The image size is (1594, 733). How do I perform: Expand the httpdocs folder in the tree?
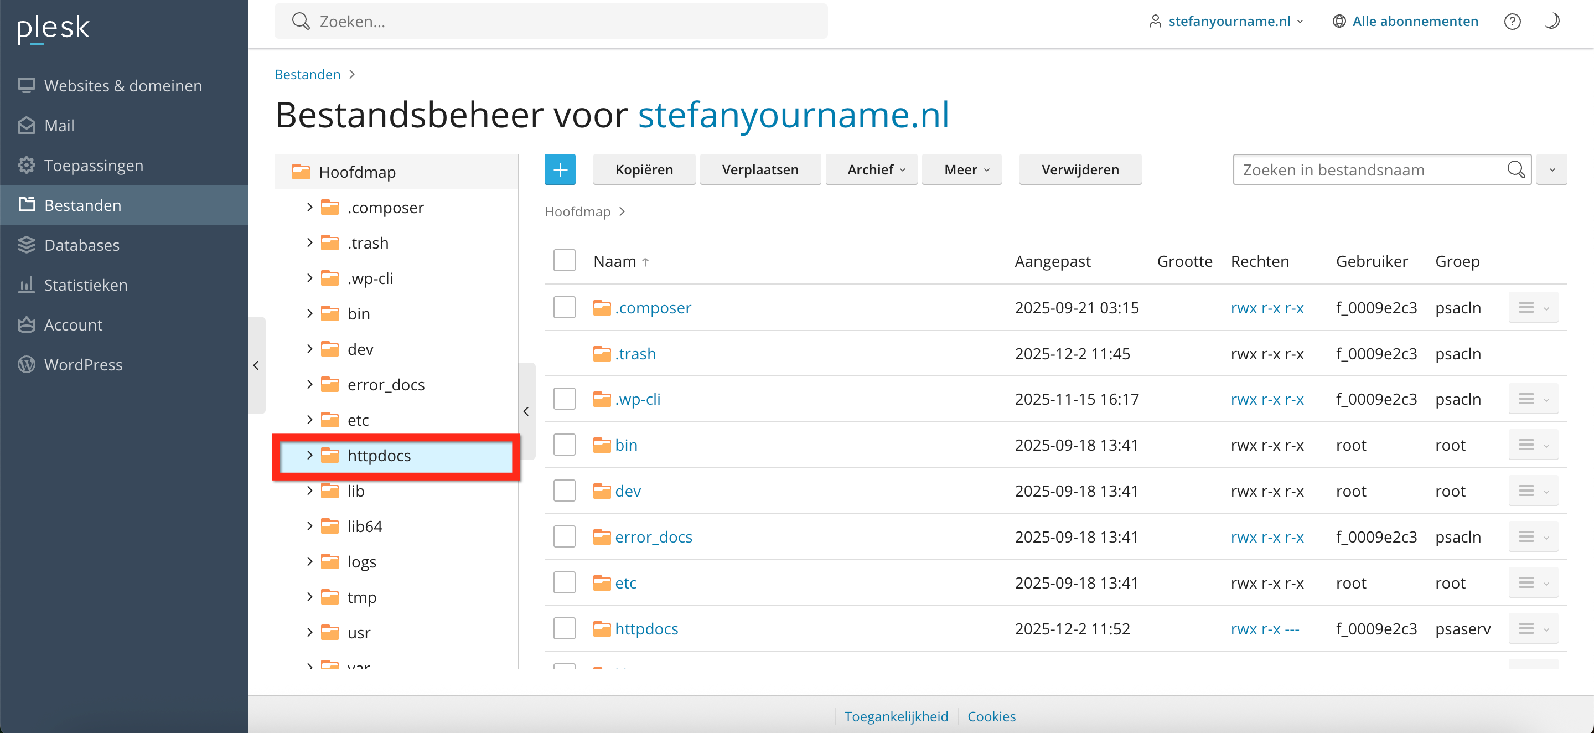coord(310,456)
